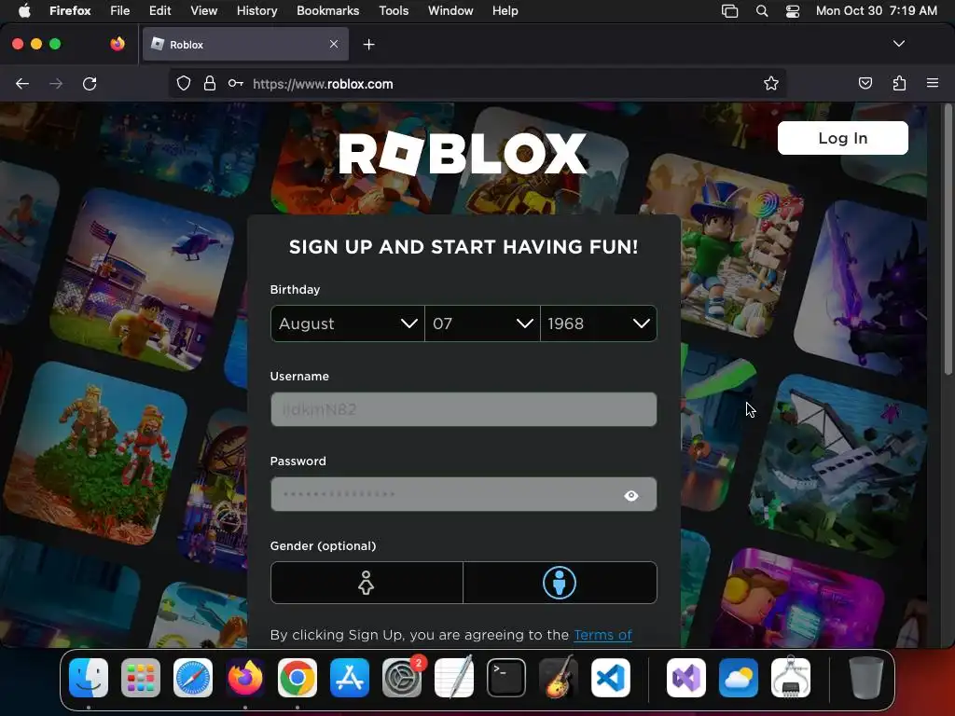The width and height of the screenshot is (955, 716).
Task: Open the Tools menu
Action: [394, 10]
